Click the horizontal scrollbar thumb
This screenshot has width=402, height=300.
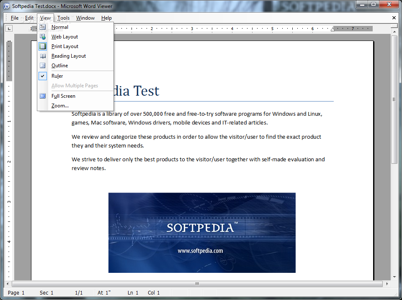pyautogui.click(x=197, y=284)
